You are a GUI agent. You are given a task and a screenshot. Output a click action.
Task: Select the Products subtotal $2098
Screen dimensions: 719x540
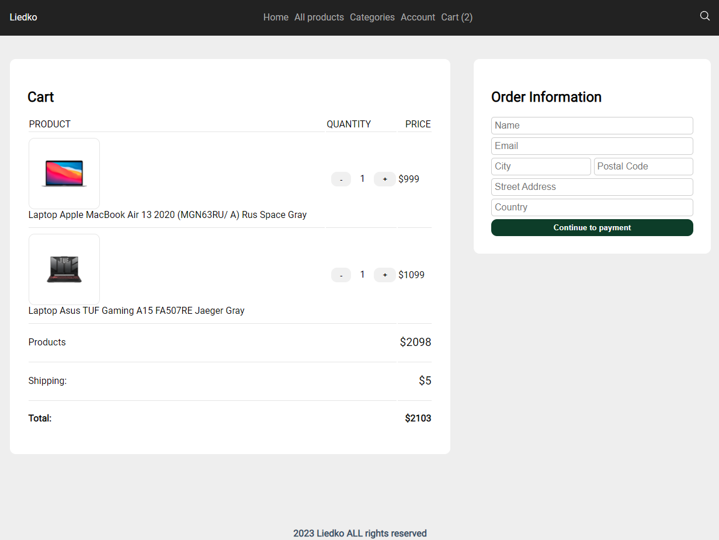tap(415, 342)
